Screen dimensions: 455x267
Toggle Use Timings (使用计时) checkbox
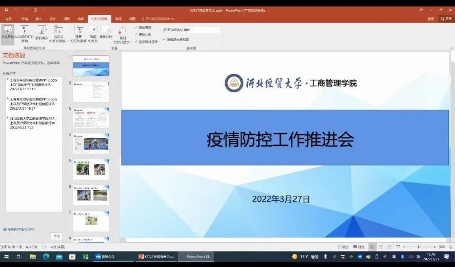(136, 34)
